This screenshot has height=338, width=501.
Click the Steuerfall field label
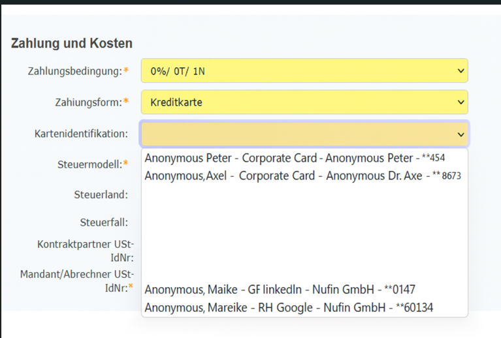103,223
